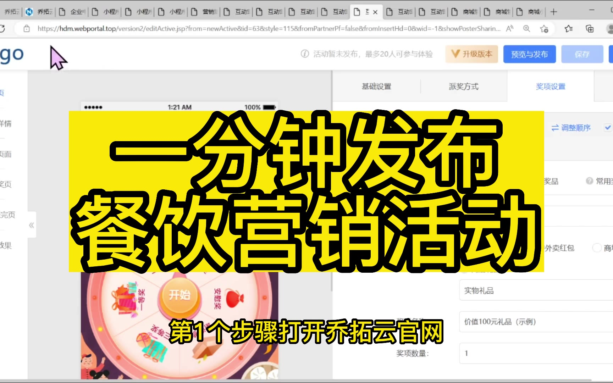This screenshot has height=383, width=613.
Task: Switch to the 营销 browser tab
Action: click(204, 12)
